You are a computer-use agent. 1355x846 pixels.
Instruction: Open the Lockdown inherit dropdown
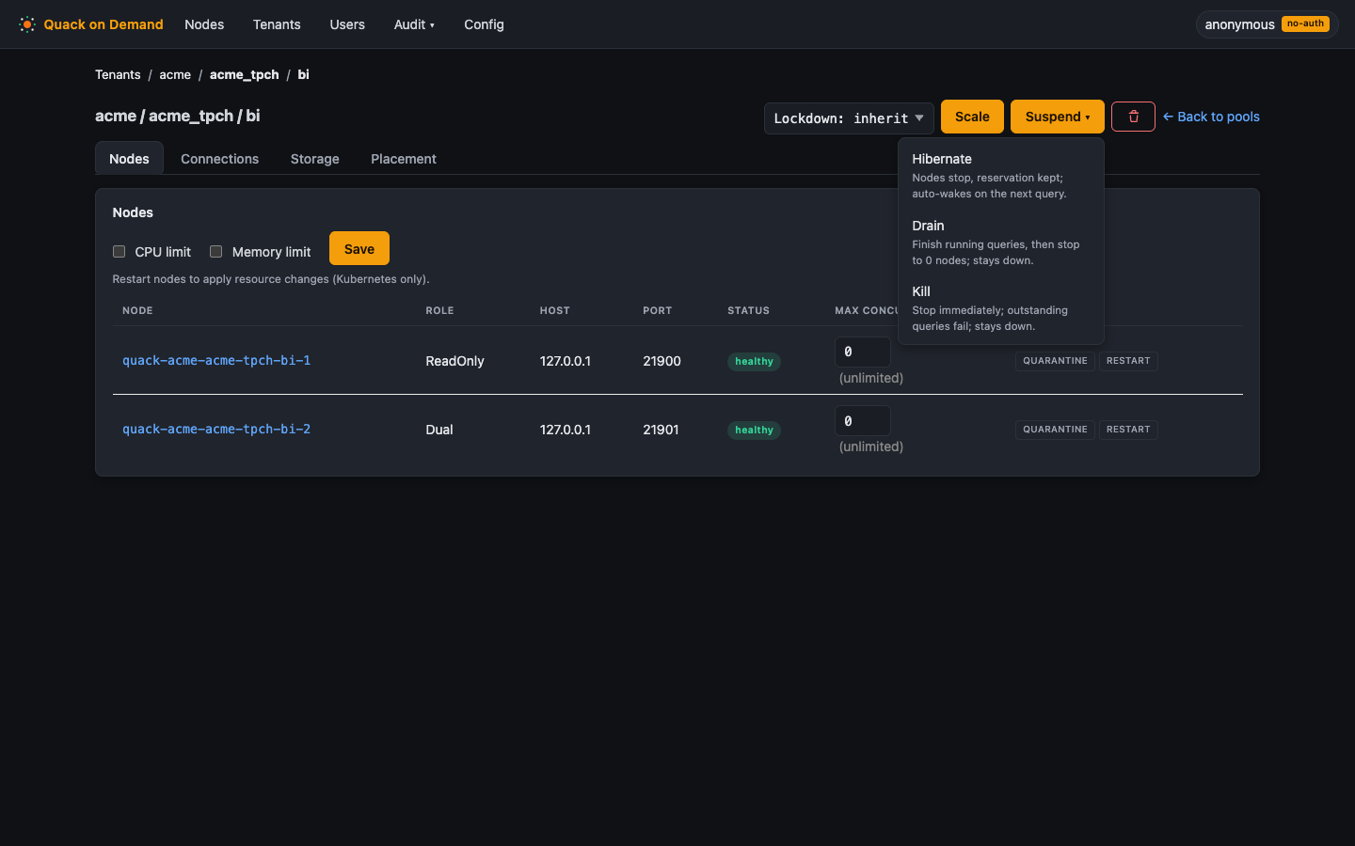click(849, 117)
